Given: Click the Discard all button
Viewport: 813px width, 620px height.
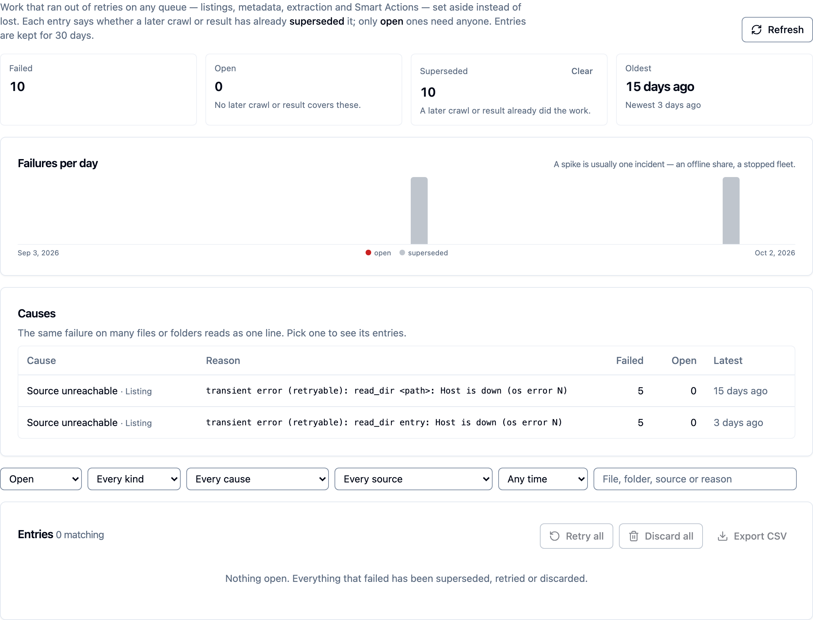Looking at the screenshot, I should (x=661, y=536).
